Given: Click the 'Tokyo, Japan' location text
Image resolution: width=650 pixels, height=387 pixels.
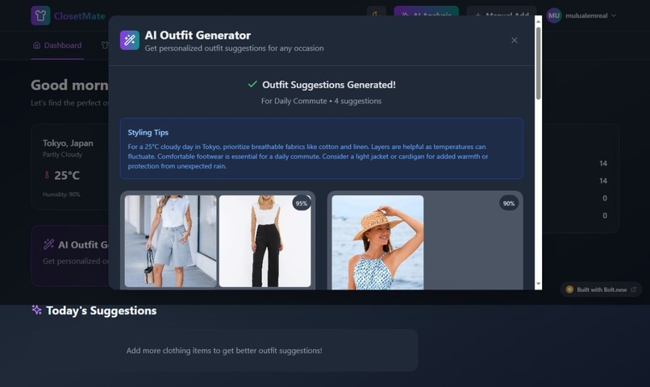Looking at the screenshot, I should point(68,144).
